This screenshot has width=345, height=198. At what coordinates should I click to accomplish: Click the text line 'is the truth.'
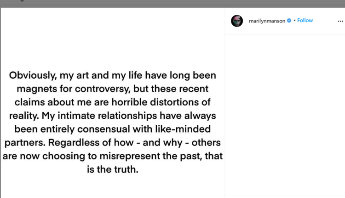pos(112,169)
